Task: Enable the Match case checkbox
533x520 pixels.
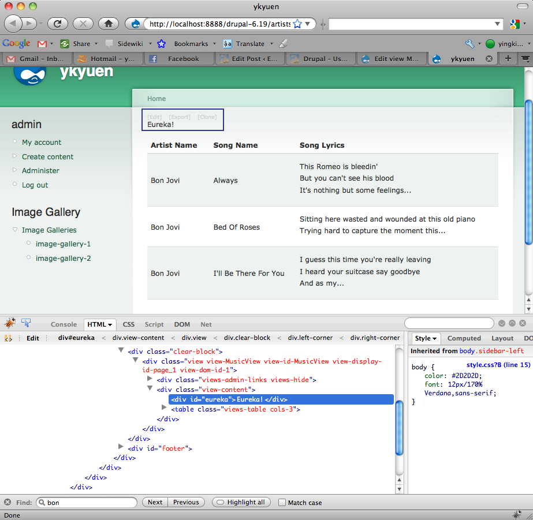Action: click(x=282, y=503)
